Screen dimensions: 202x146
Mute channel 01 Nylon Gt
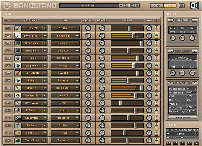coord(157,30)
